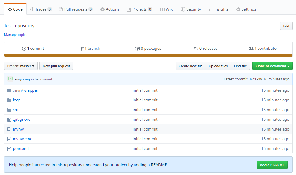Start a New pull request

(x=56, y=66)
